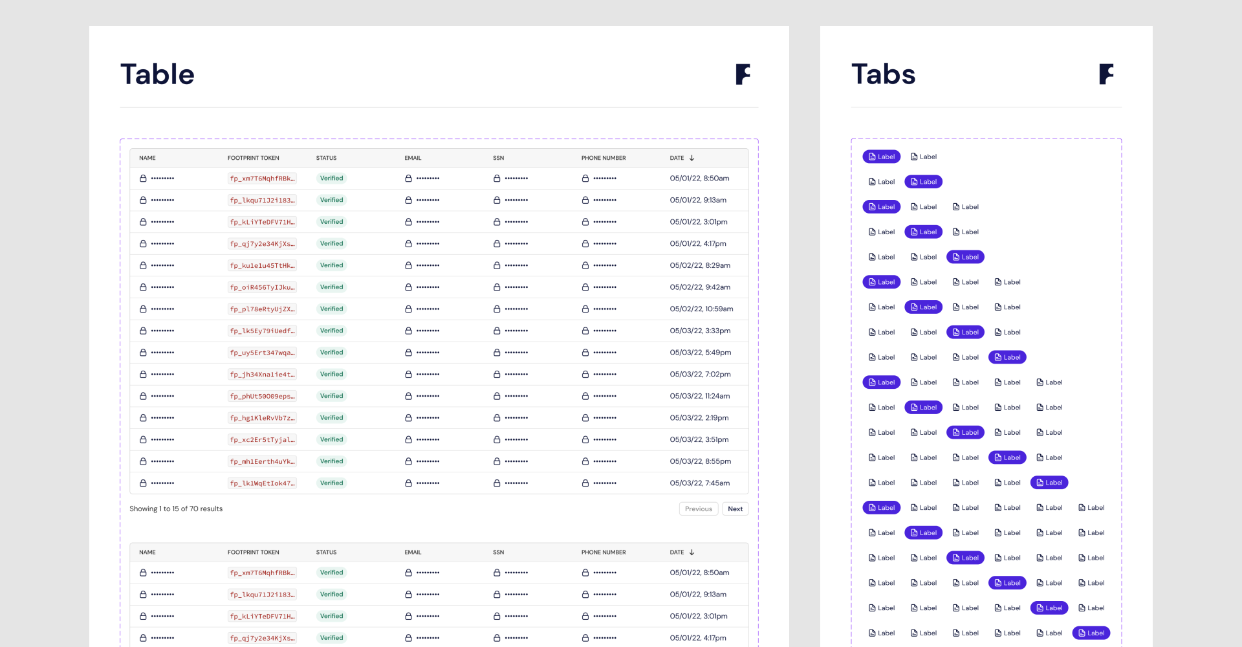Click the SSN lock icon in the 05/03/22, 7:02pm row

[497, 374]
